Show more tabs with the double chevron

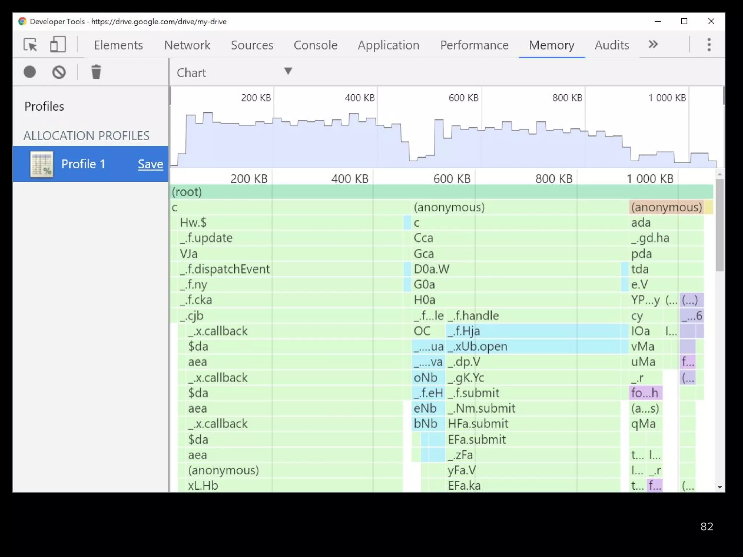tap(653, 45)
